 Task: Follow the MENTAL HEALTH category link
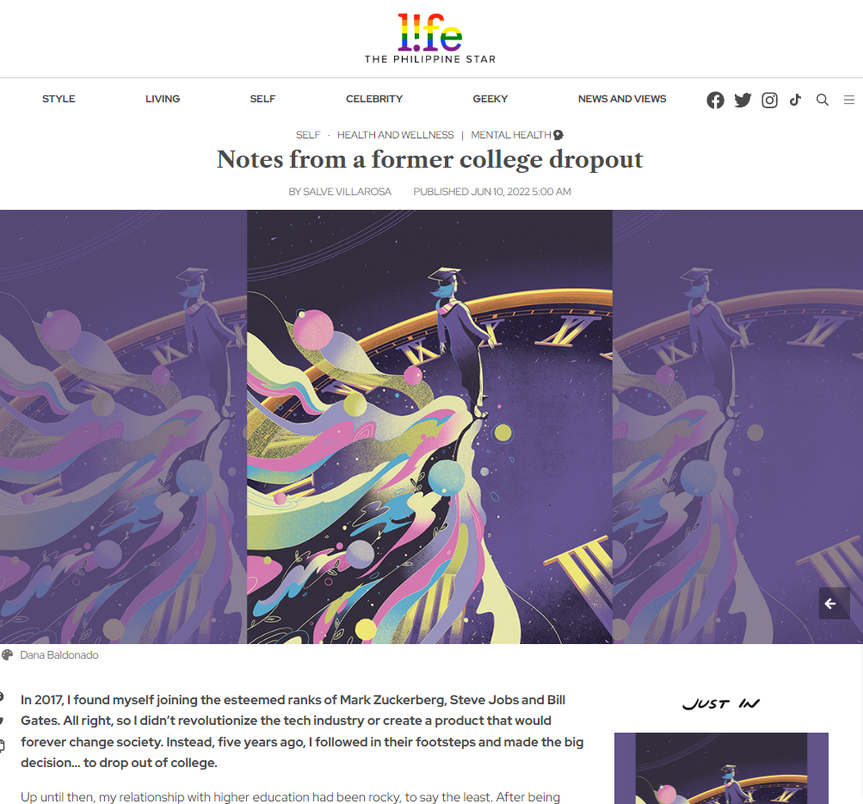coord(511,135)
